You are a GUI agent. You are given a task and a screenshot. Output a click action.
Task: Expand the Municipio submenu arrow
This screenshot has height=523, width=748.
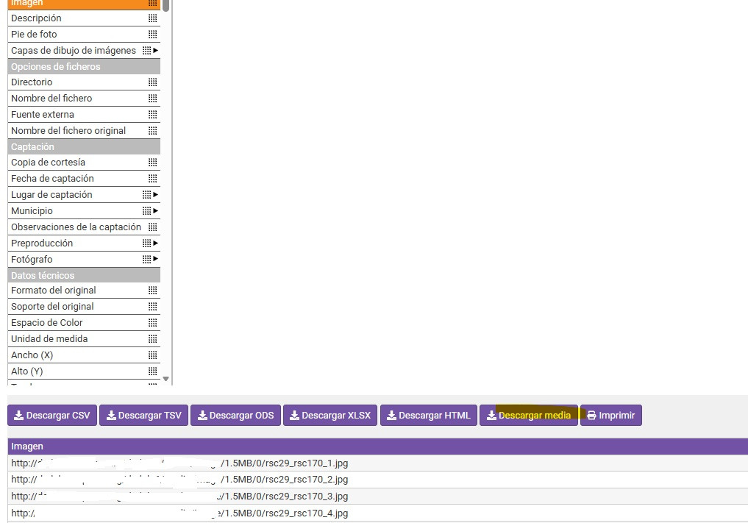click(156, 211)
